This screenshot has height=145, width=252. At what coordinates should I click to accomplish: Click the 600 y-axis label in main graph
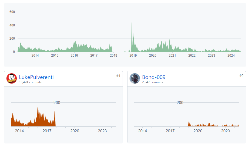12,12
